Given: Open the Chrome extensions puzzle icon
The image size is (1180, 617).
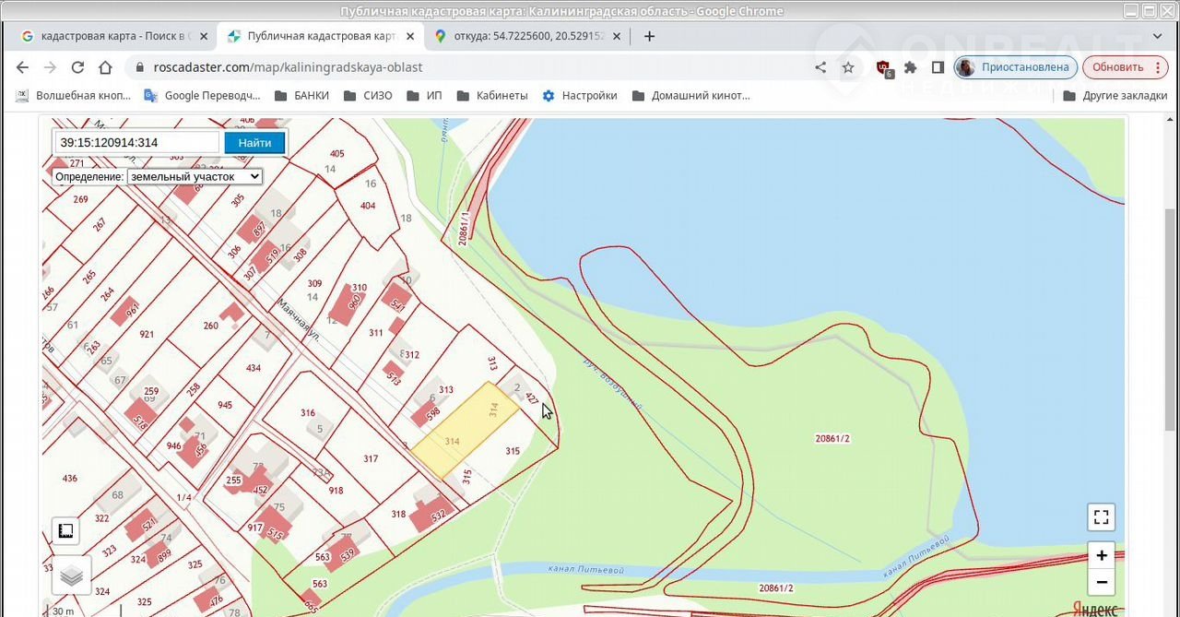Looking at the screenshot, I should (x=910, y=67).
